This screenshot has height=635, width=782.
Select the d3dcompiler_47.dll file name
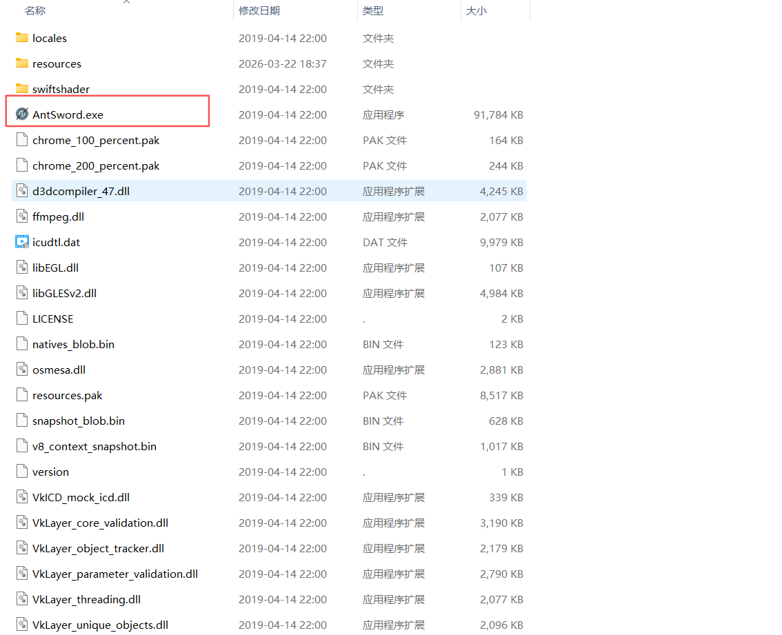click(81, 192)
